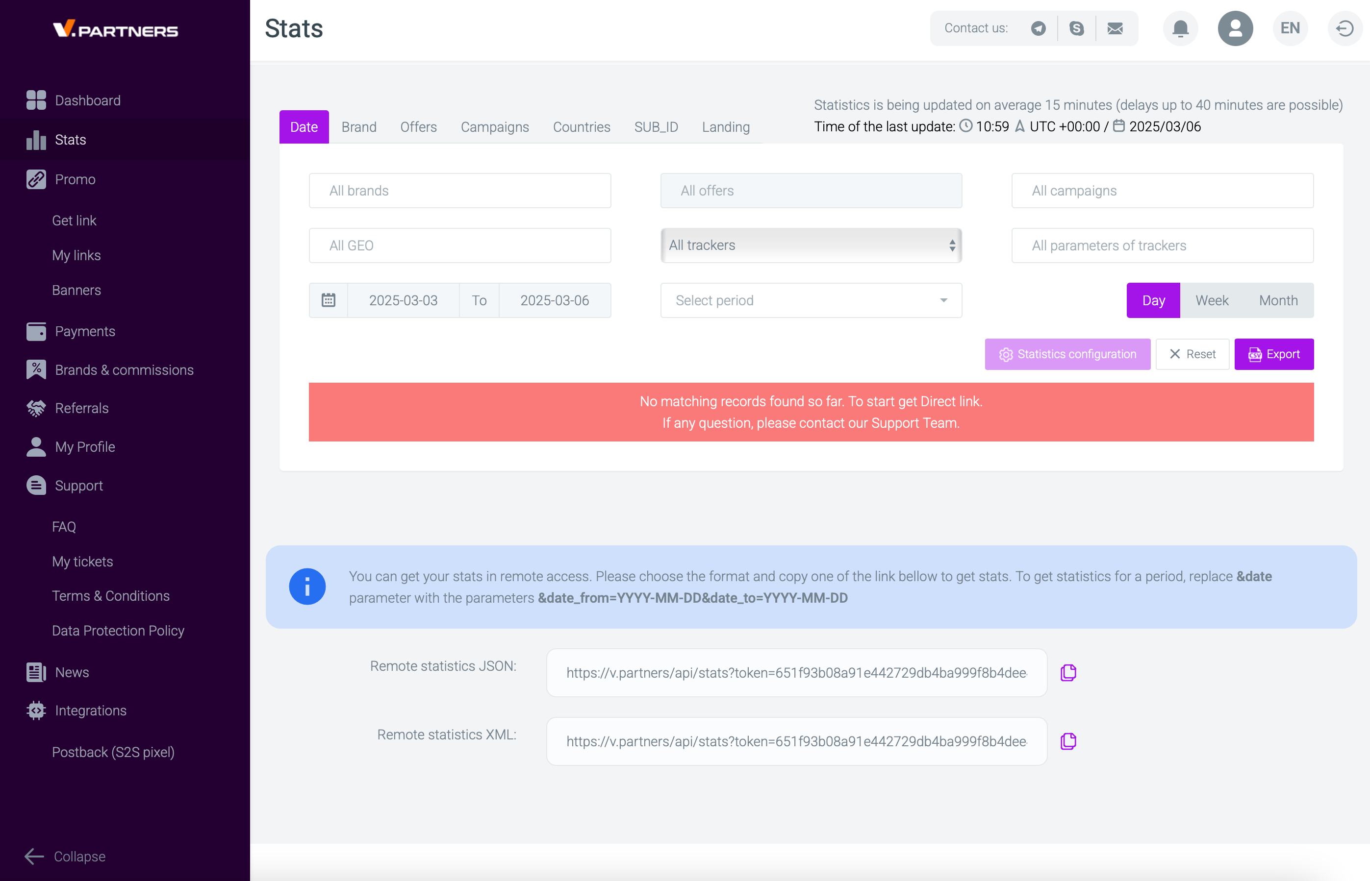Switch to the Campaigns tab
1370x881 pixels.
[495, 127]
